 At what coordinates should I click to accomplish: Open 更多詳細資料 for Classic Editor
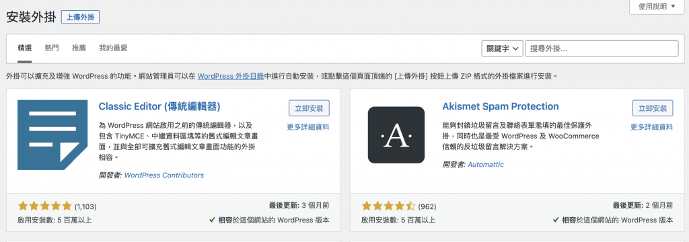coord(308,127)
